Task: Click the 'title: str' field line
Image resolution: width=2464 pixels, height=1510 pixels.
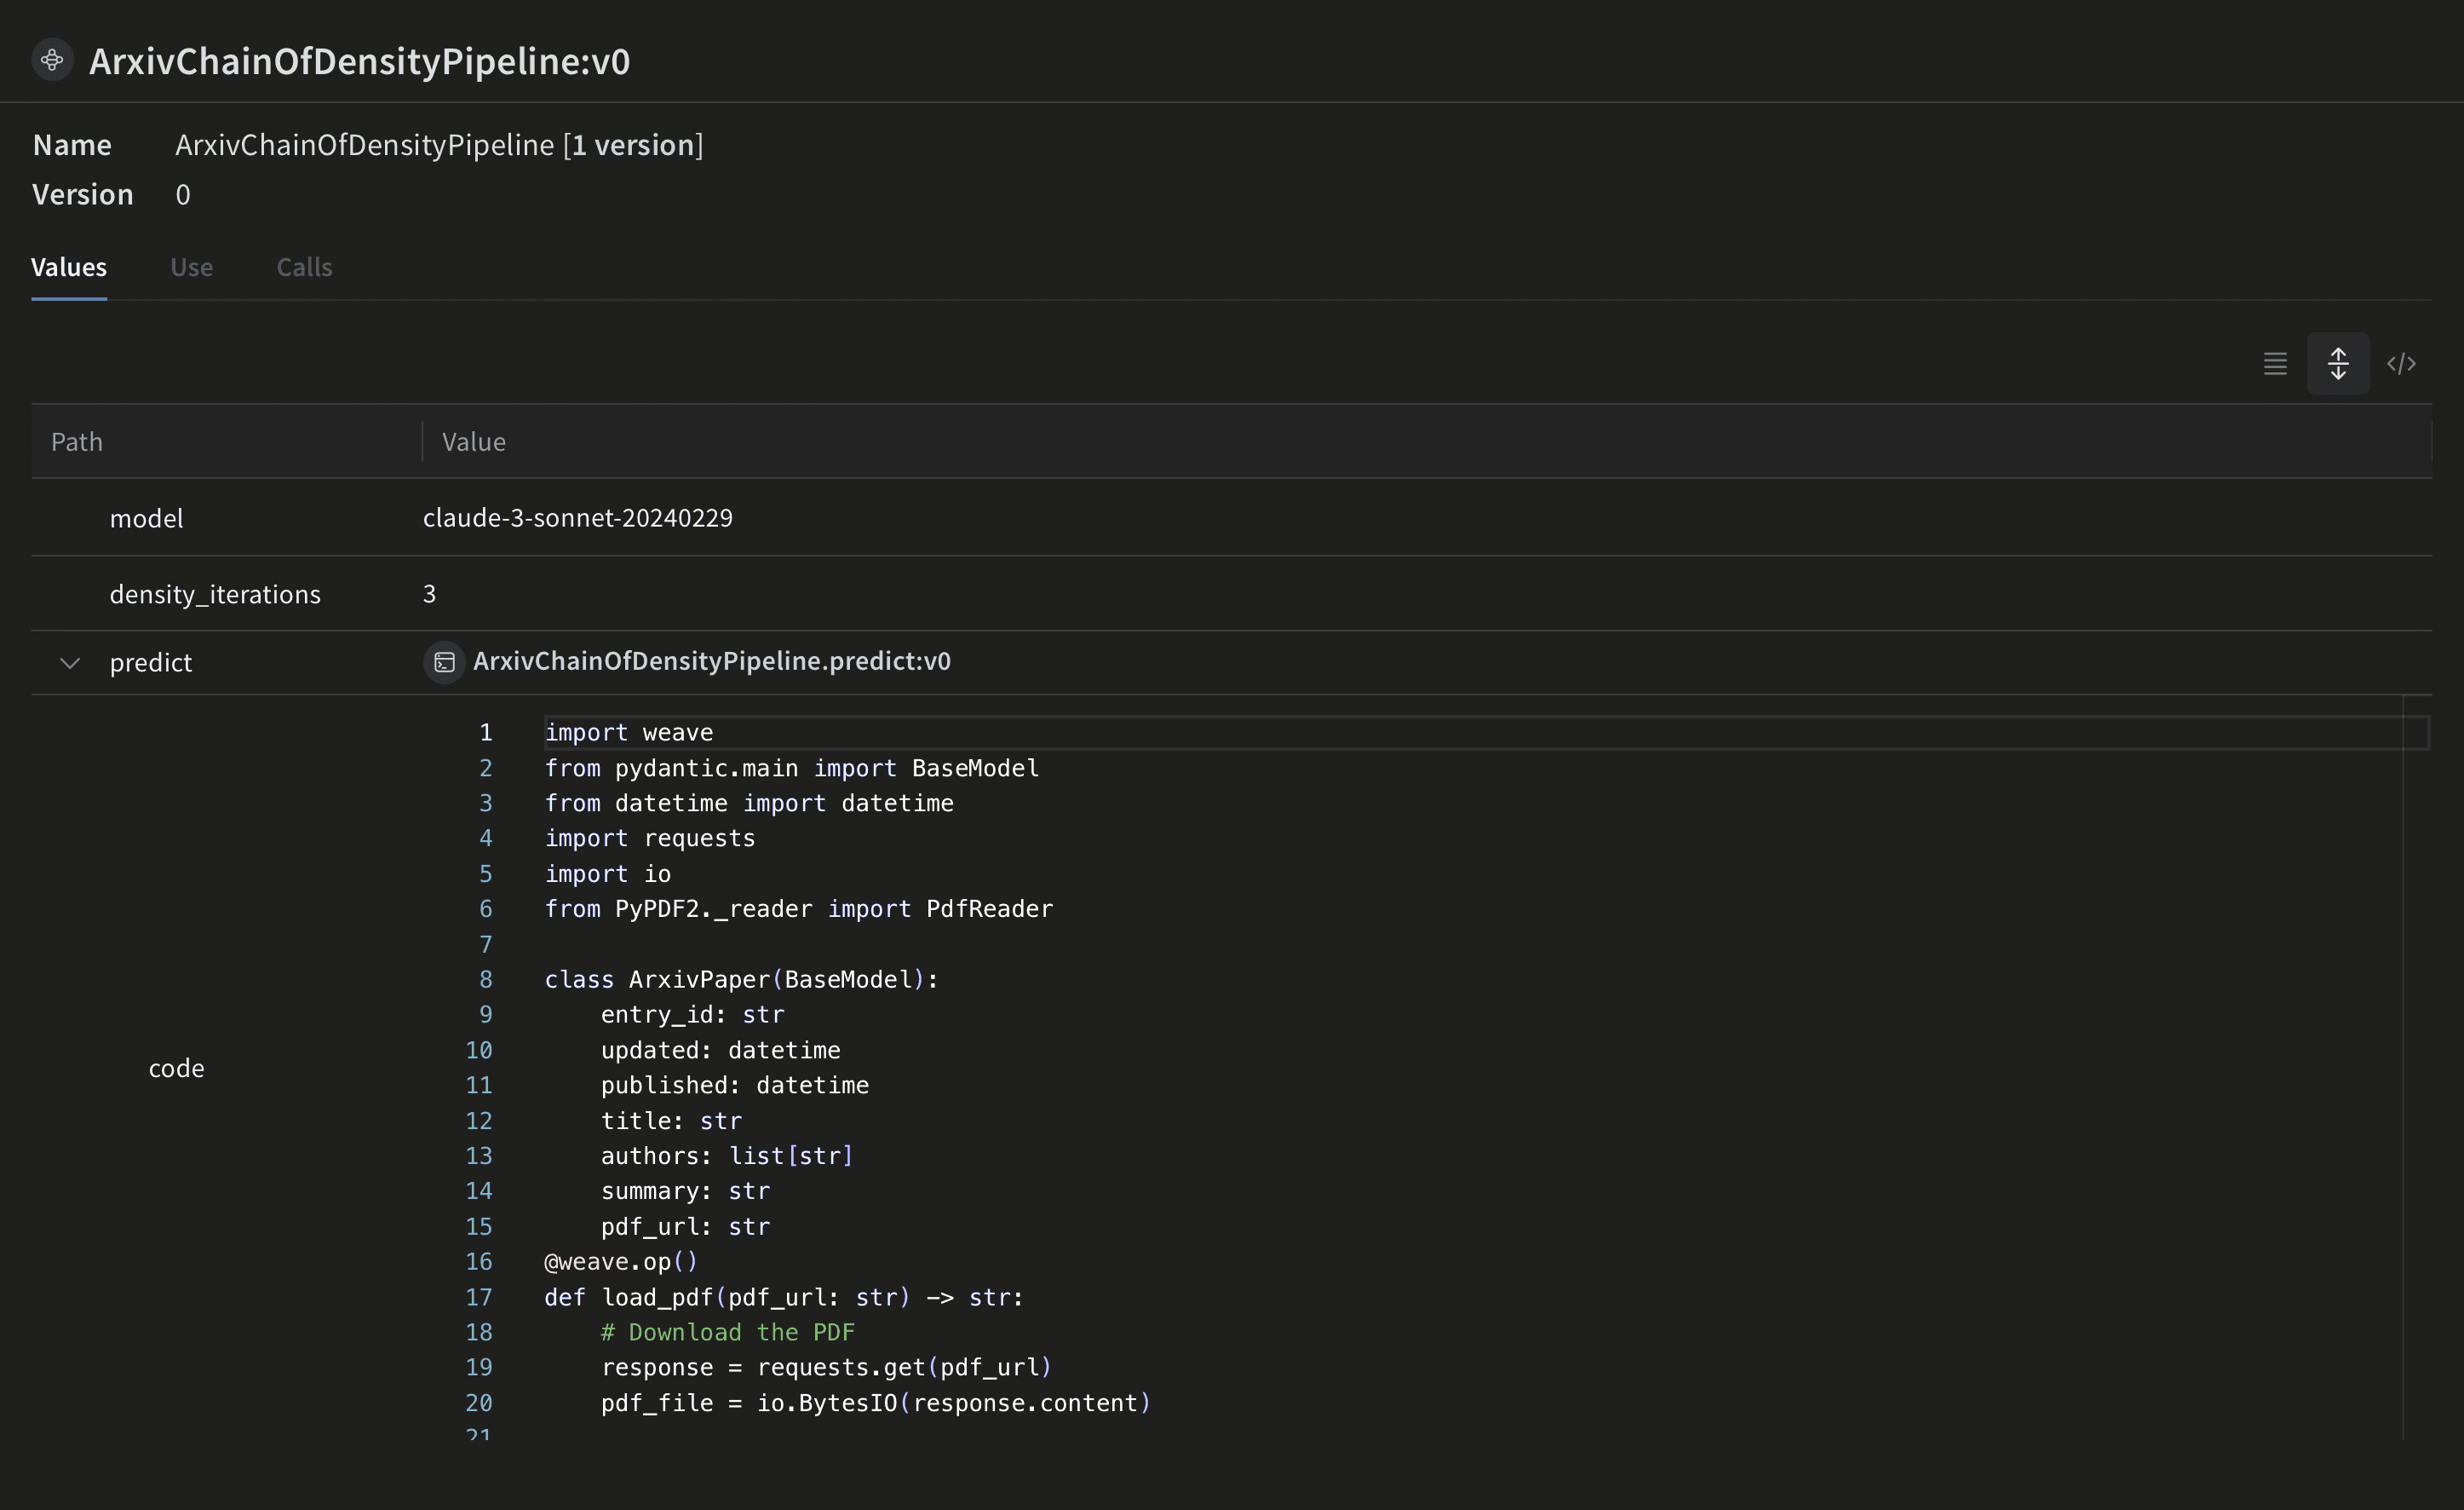Action: [672, 1121]
